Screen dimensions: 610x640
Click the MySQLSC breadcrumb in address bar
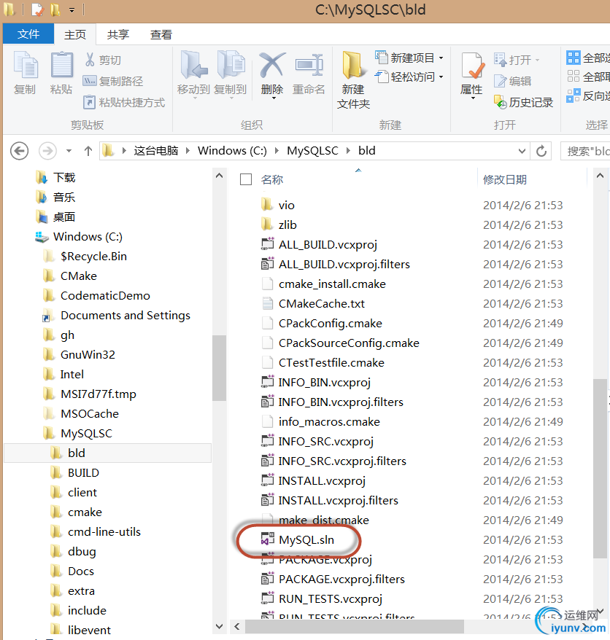312,151
